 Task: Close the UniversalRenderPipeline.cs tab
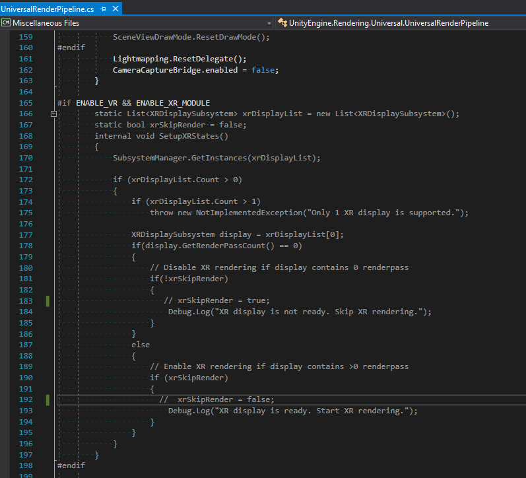pos(116,7)
